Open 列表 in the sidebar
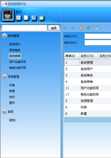 [12, 85]
